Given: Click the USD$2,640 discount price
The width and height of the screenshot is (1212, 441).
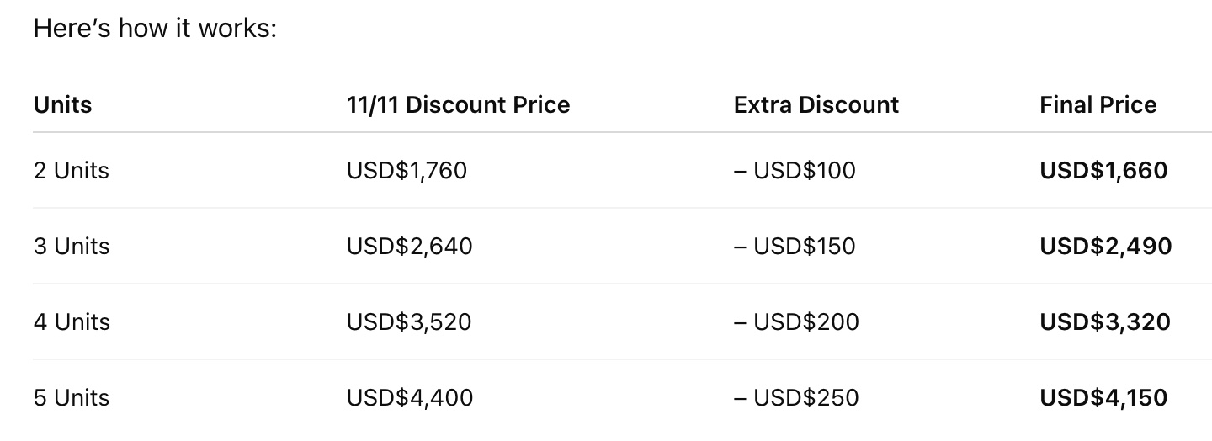Looking at the screenshot, I should click(409, 247).
